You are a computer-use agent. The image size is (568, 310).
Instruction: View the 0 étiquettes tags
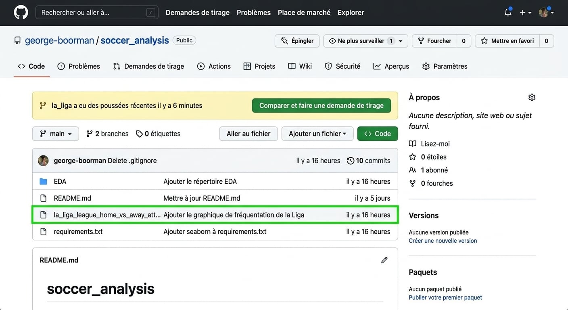(x=158, y=134)
